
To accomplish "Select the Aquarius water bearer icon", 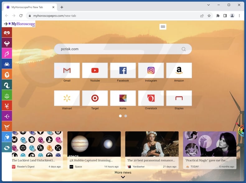I will coord(7,137).
